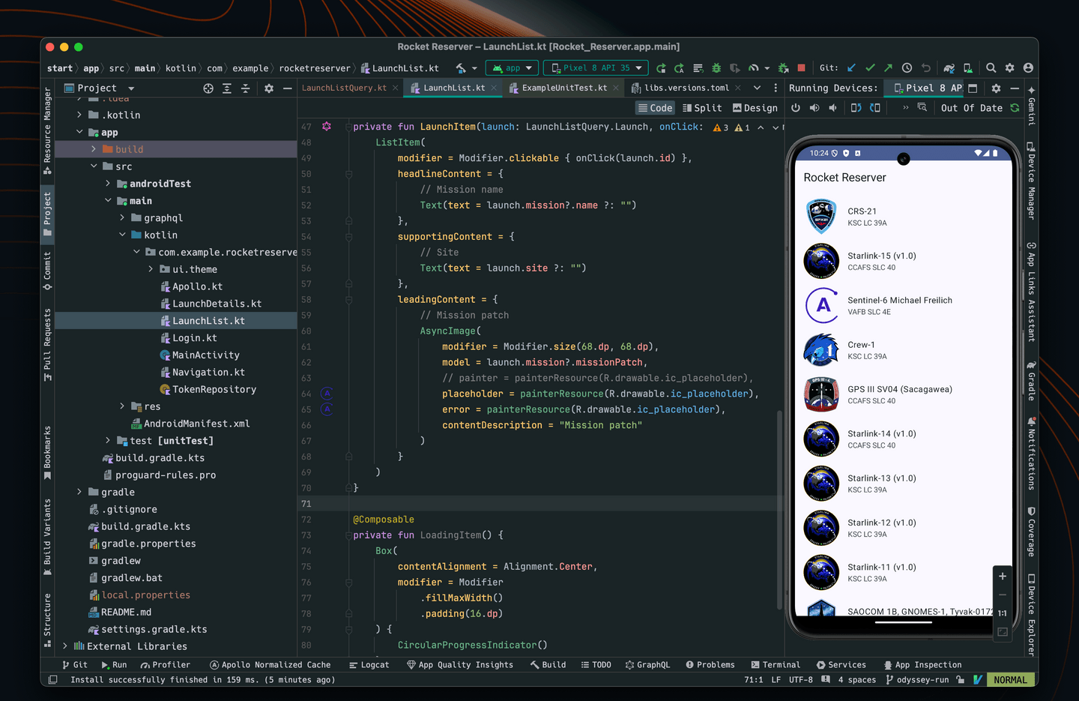
Task: Switch editor to Split view
Action: [x=702, y=107]
